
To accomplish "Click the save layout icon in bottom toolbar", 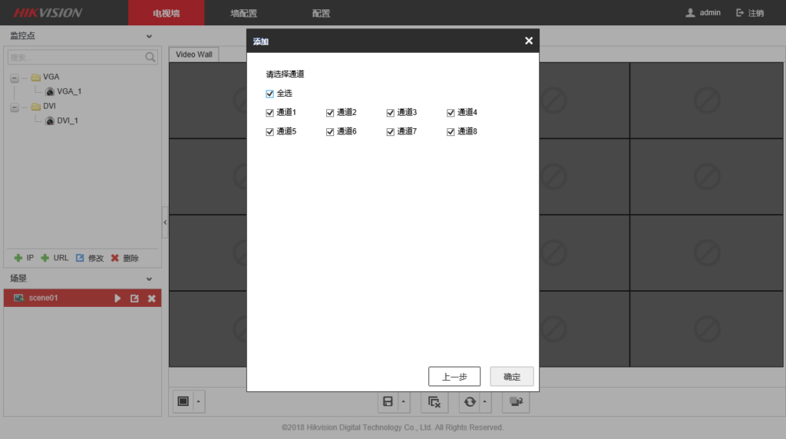I will (x=388, y=401).
